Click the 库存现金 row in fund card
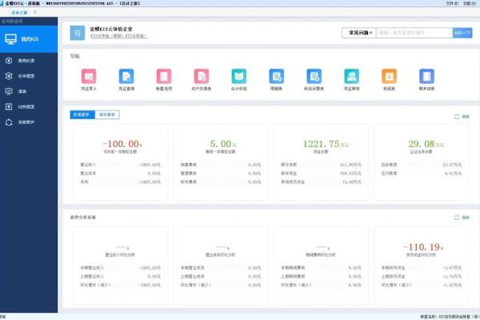Image resolution: width=480 pixels, height=320 pixels. tap(321, 174)
